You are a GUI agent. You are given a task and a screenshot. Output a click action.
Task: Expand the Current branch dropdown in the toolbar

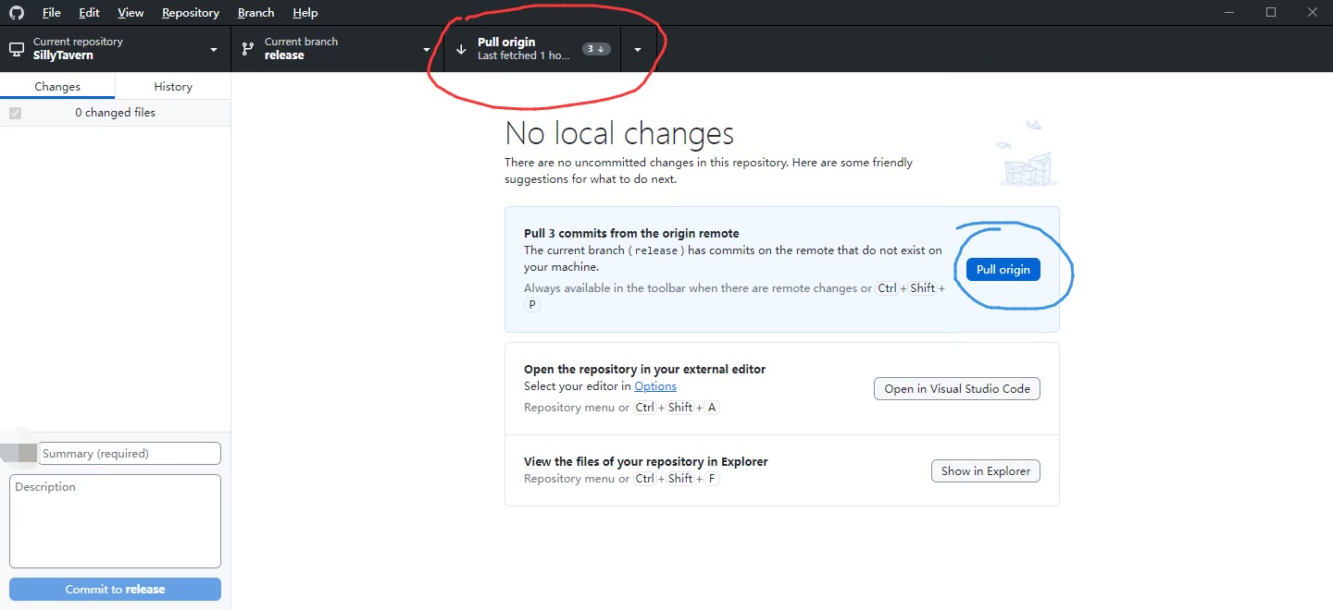tap(337, 49)
